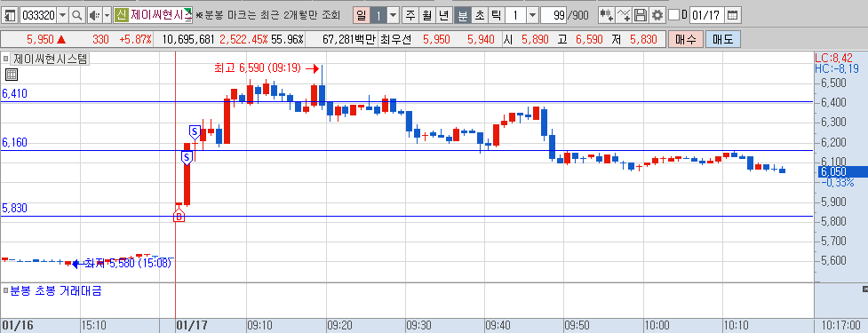Switch to the 주 (weekly) period tab
The width and height of the screenshot is (868, 333).
(410, 15)
